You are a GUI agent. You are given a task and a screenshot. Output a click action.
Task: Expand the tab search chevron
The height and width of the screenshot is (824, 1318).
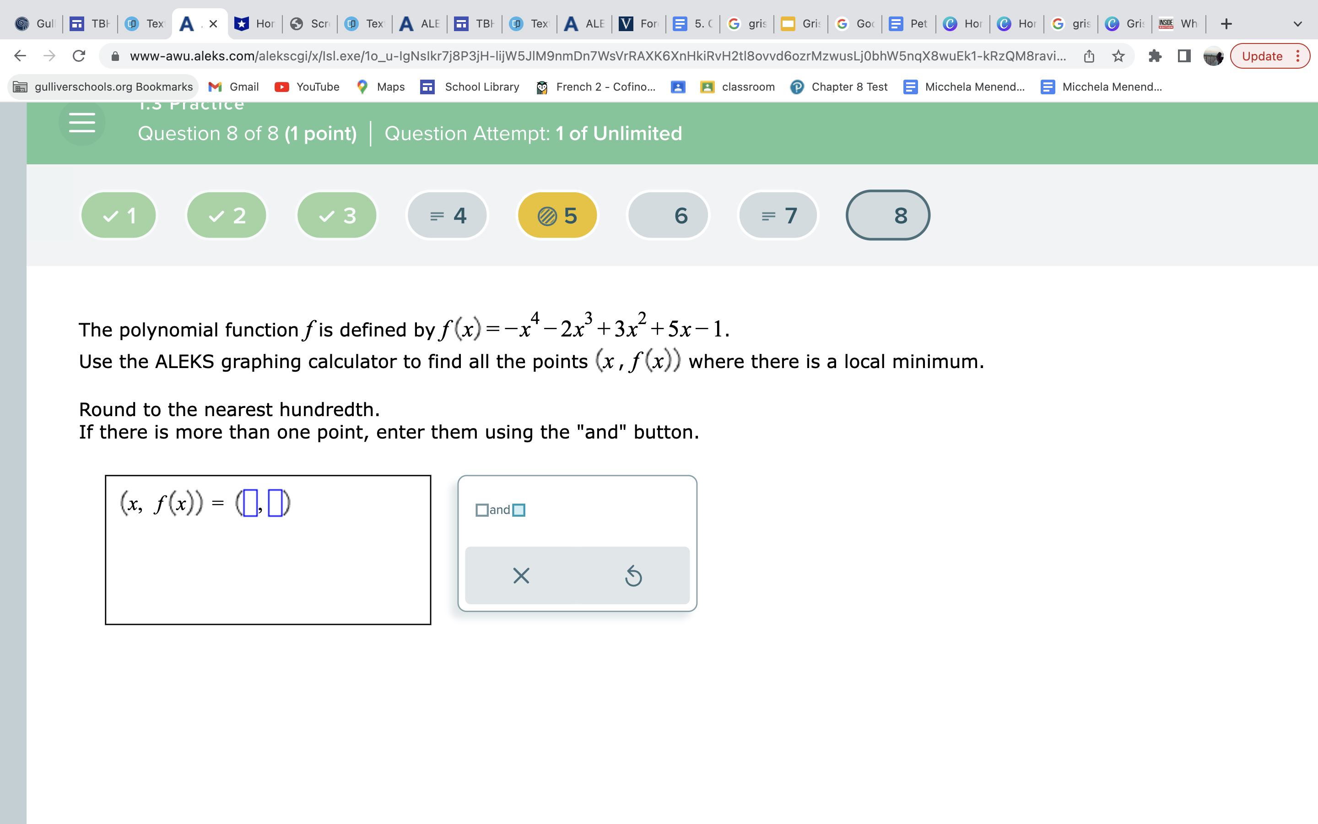pos(1297,23)
